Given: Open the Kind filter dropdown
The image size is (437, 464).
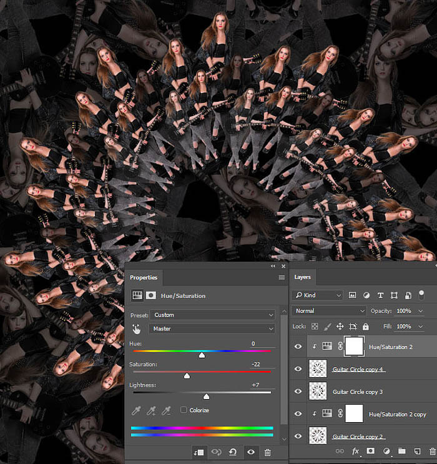Looking at the screenshot, I should pyautogui.click(x=317, y=295).
